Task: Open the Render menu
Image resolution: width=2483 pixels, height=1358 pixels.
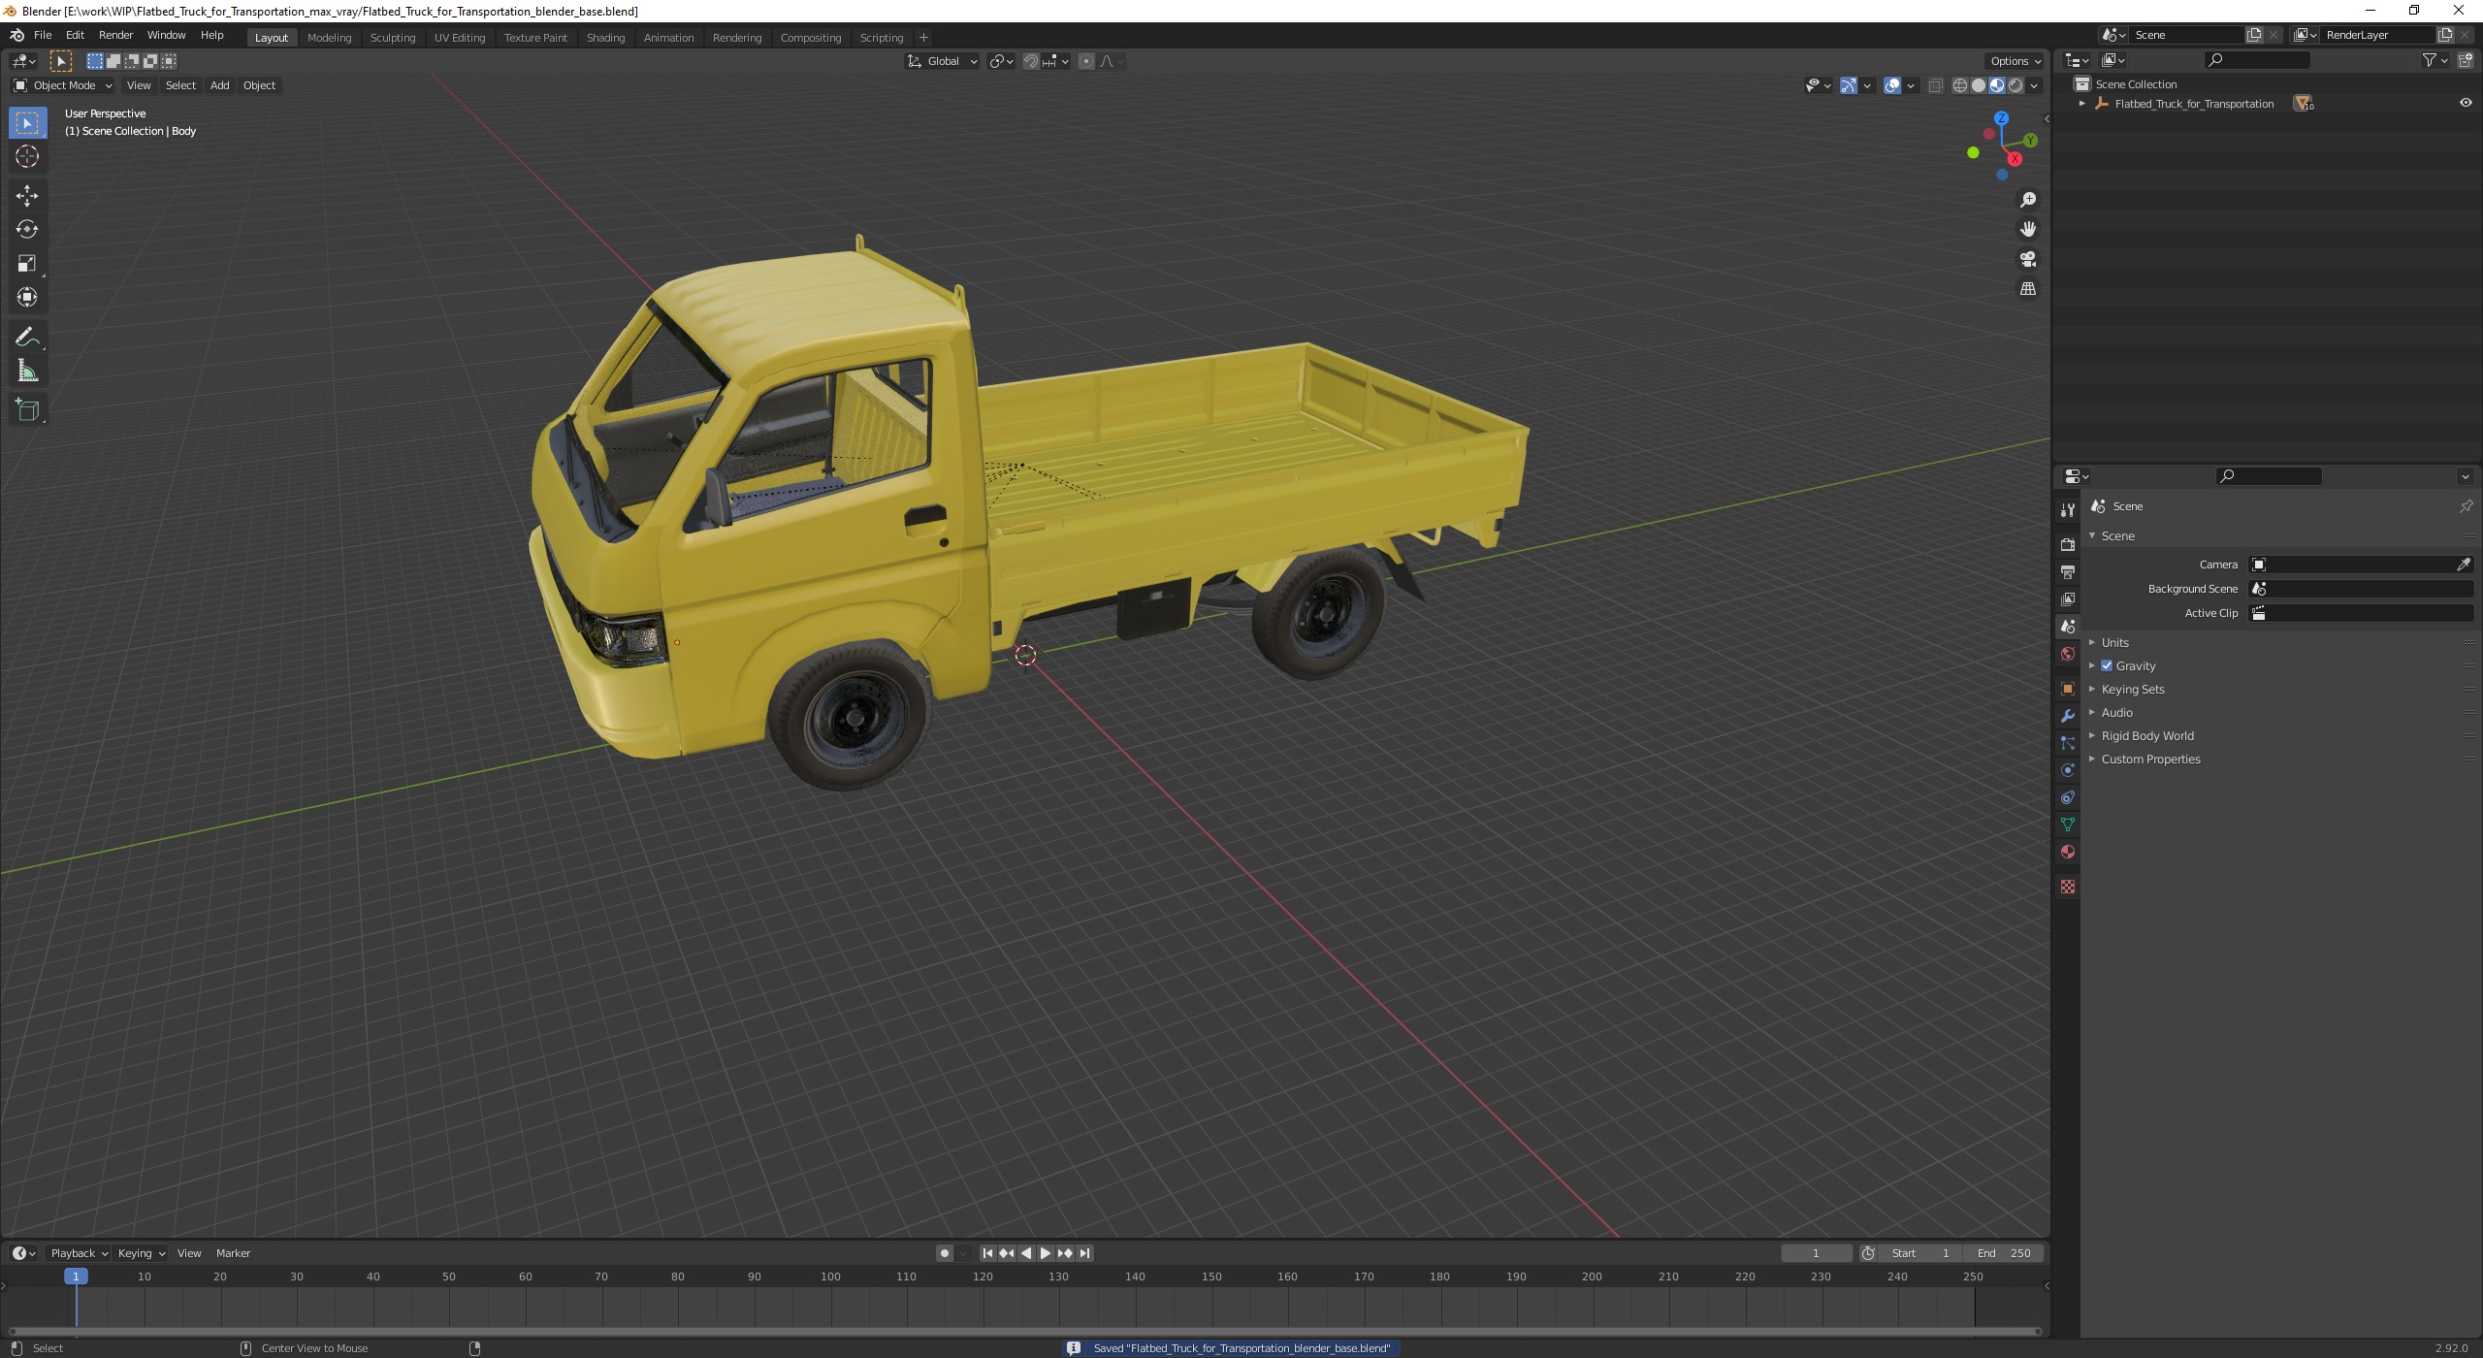Action: (x=115, y=35)
